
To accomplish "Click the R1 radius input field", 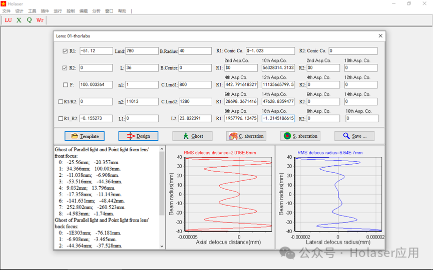I will (96, 51).
